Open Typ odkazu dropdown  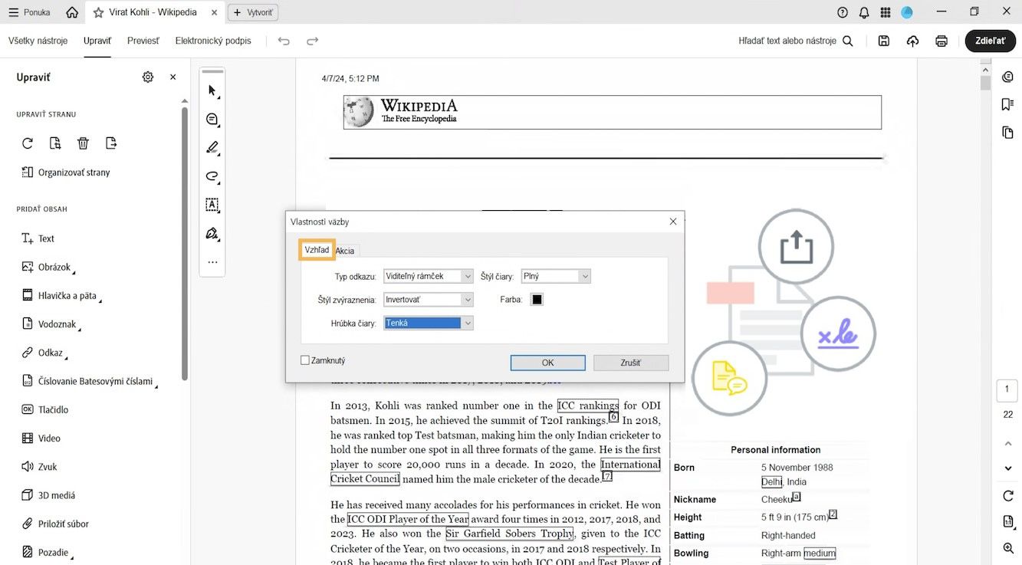[x=428, y=276]
